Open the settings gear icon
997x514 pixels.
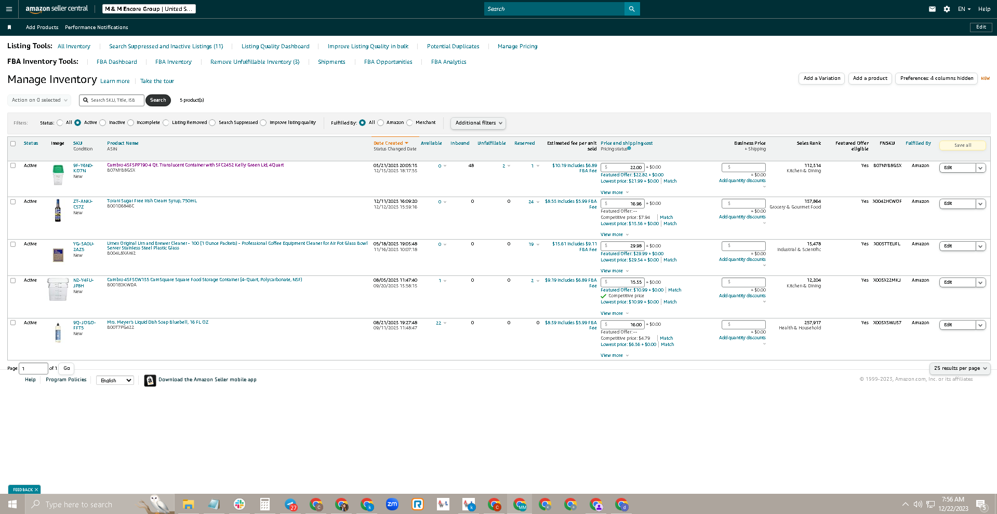pyautogui.click(x=947, y=9)
